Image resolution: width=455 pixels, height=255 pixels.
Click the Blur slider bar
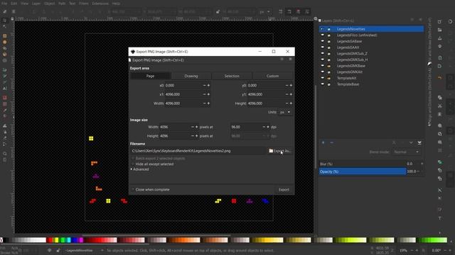[x=363, y=164]
